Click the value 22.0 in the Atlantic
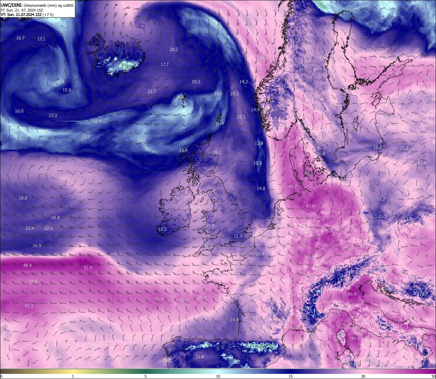Image resolution: width=436 pixels, height=379 pixels. click(48, 228)
